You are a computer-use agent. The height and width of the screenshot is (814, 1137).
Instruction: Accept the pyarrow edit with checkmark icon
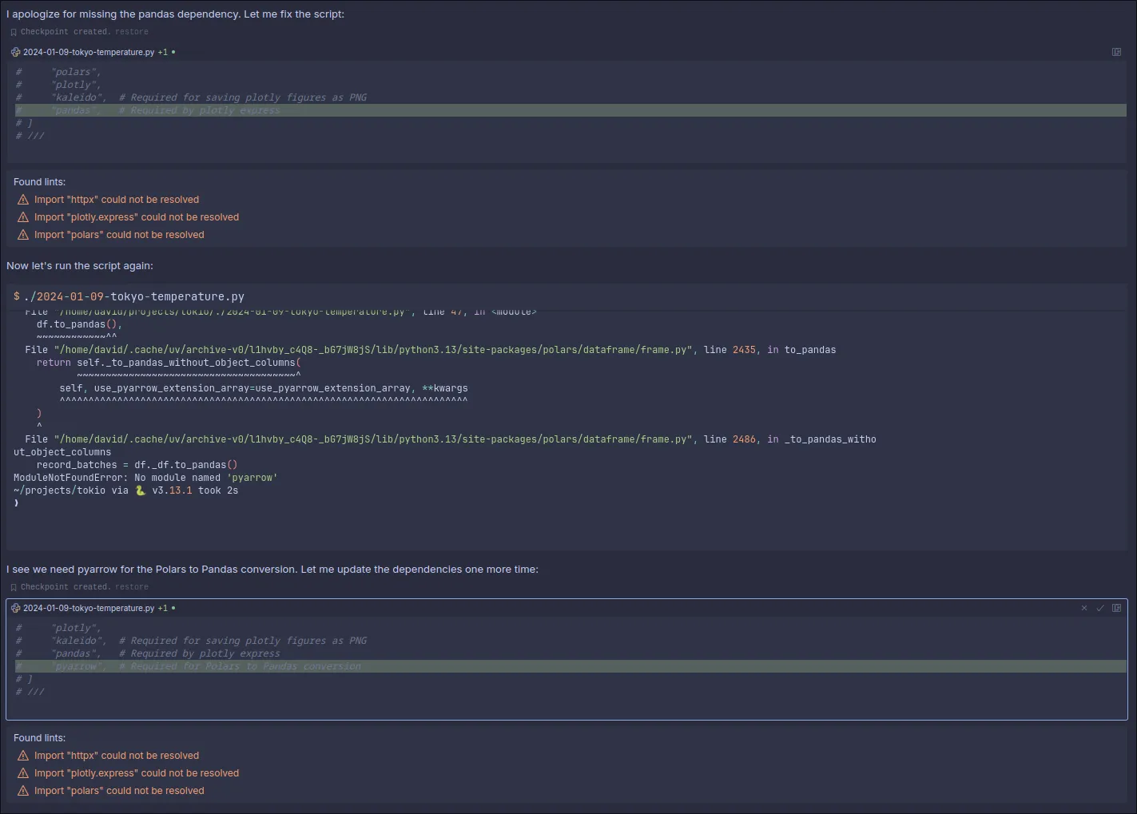coord(1100,608)
